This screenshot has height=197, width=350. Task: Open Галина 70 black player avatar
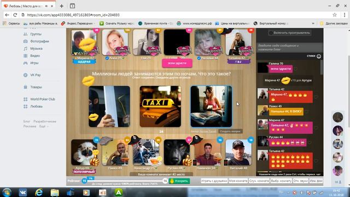pos(177,43)
